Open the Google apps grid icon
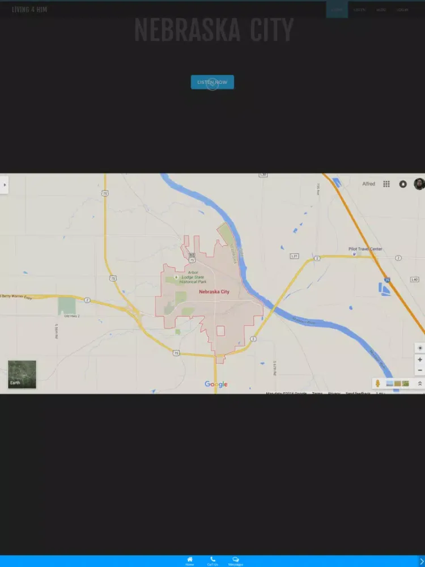This screenshot has height=567, width=425. tap(386, 184)
